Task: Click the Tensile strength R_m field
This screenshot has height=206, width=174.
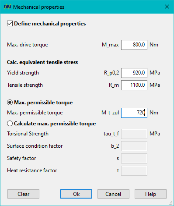Action: pyautogui.click(x=134, y=85)
